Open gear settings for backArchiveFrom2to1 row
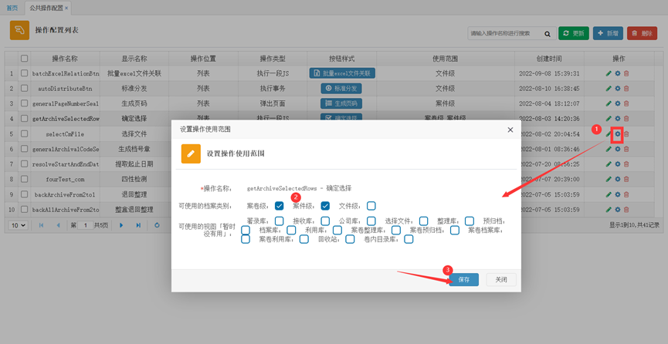 point(617,194)
